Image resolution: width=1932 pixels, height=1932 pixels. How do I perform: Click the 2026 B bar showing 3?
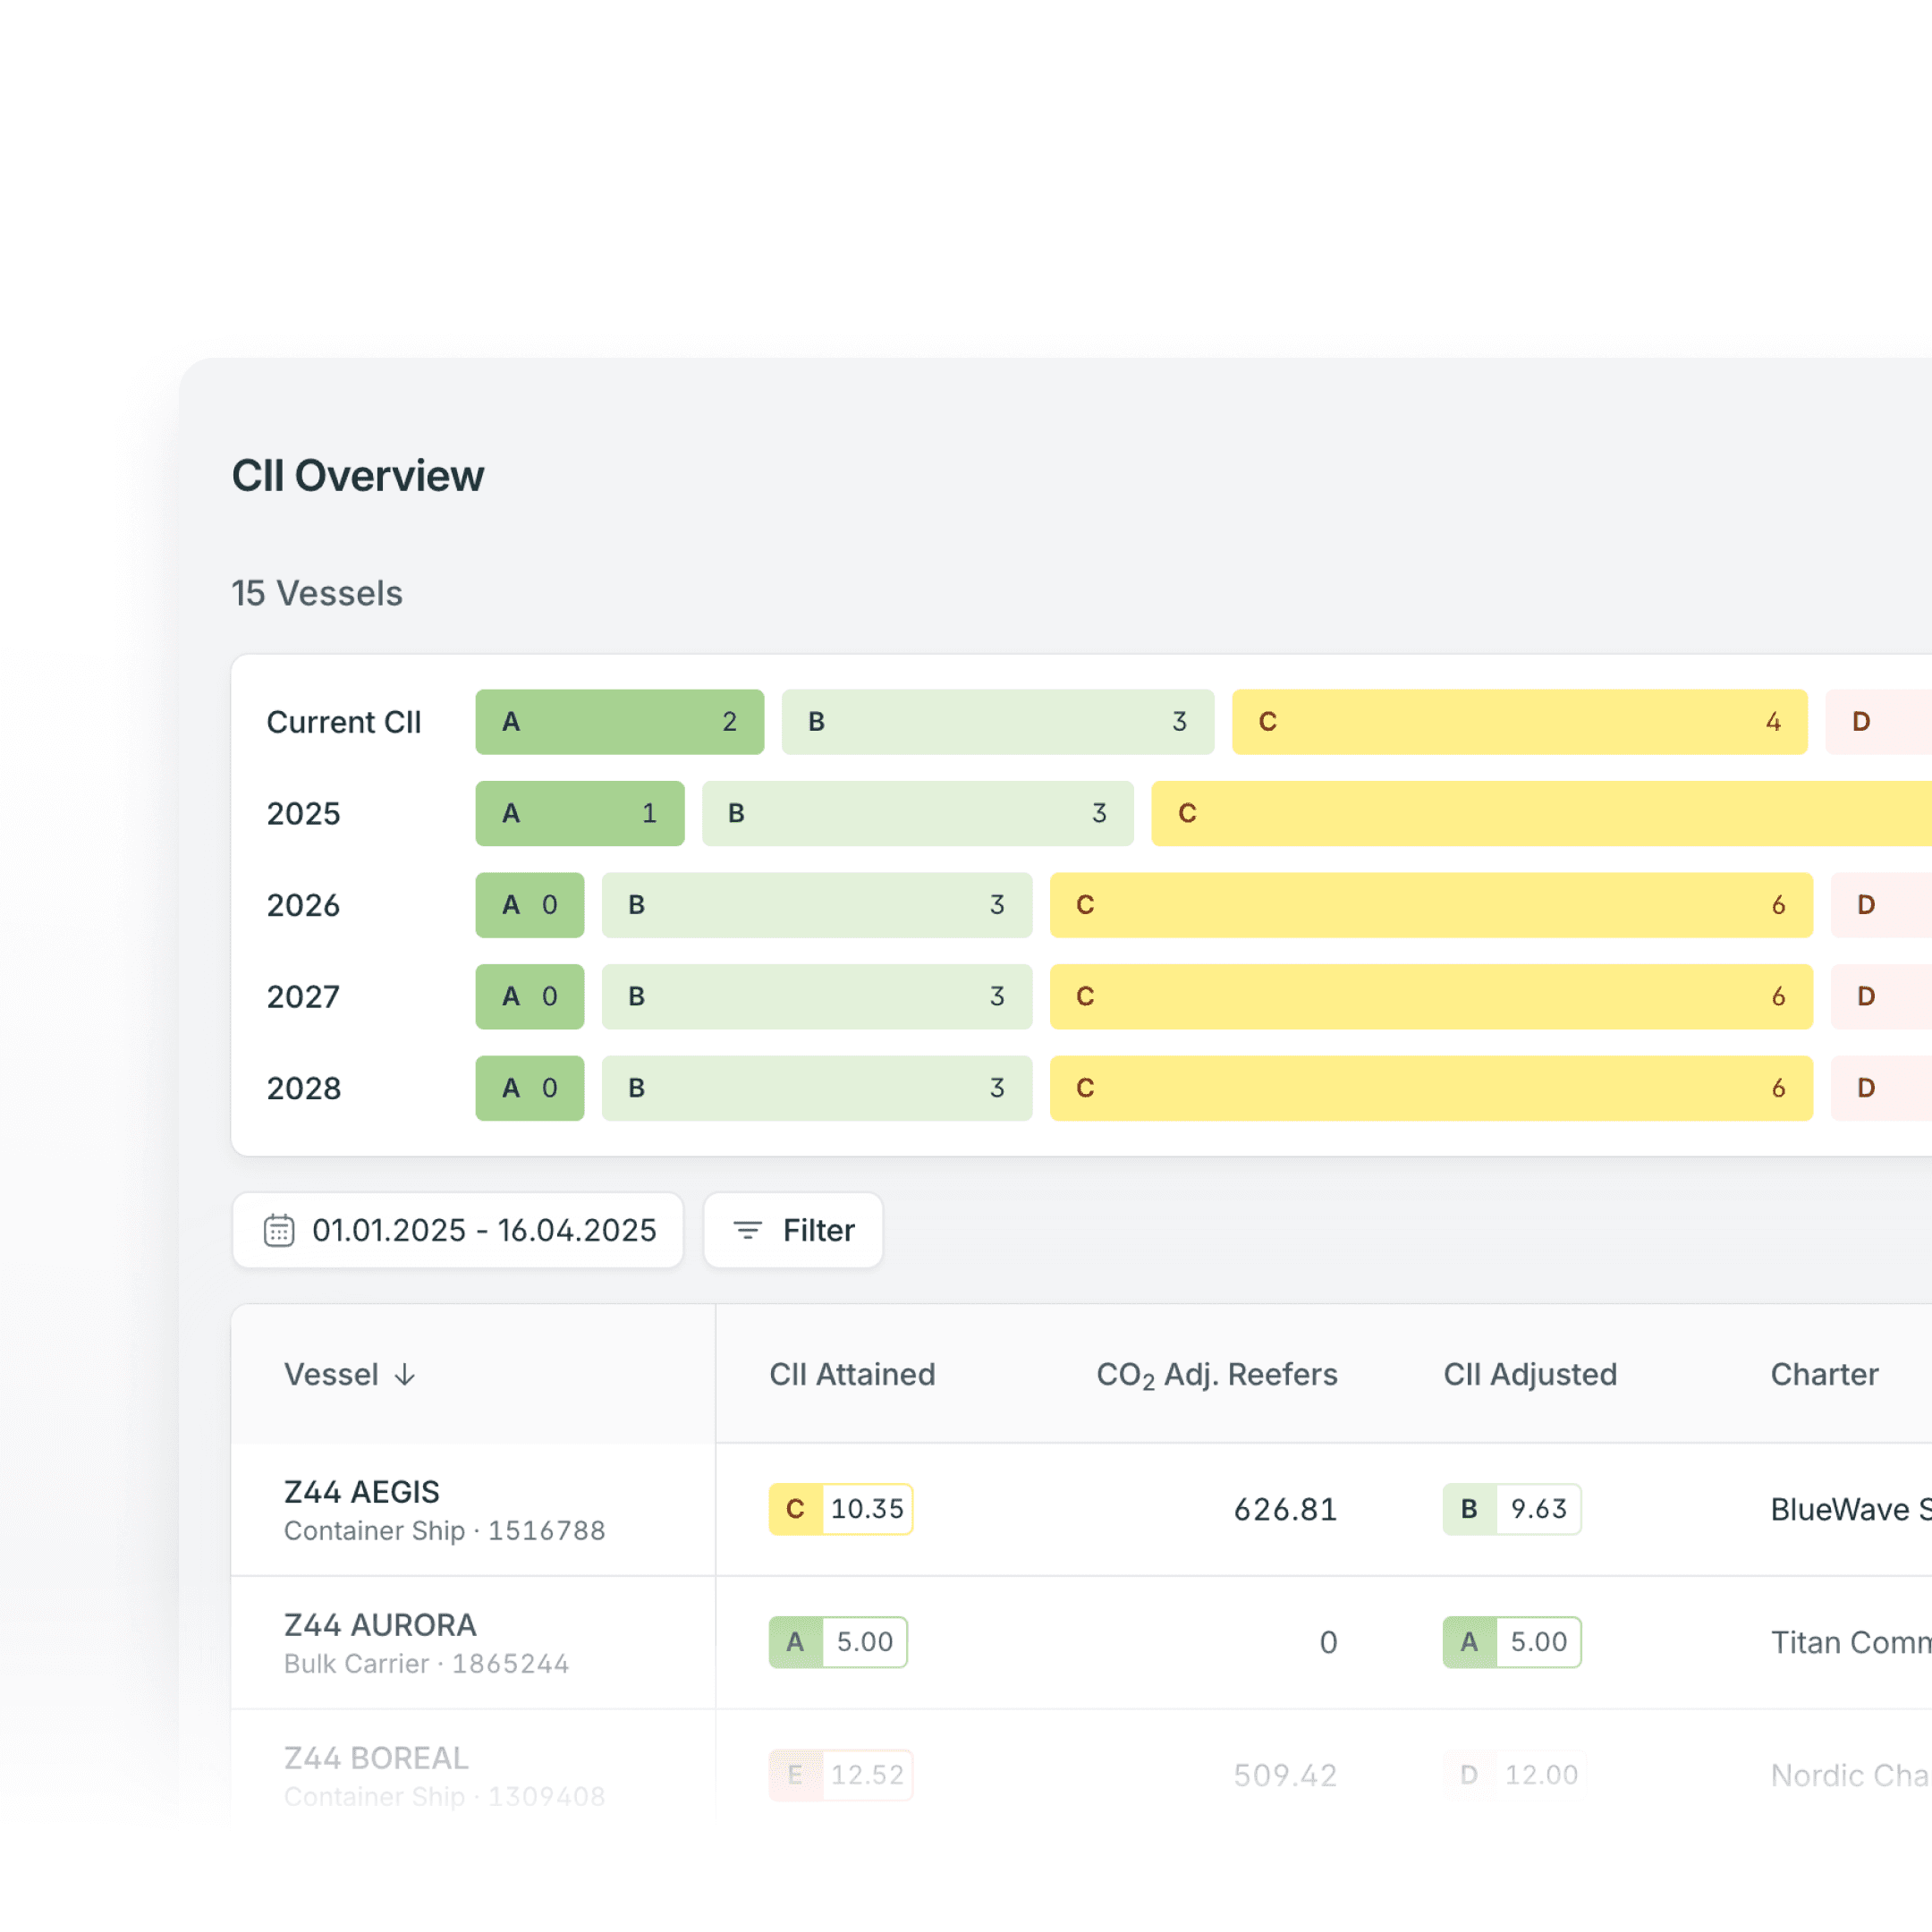tap(817, 905)
